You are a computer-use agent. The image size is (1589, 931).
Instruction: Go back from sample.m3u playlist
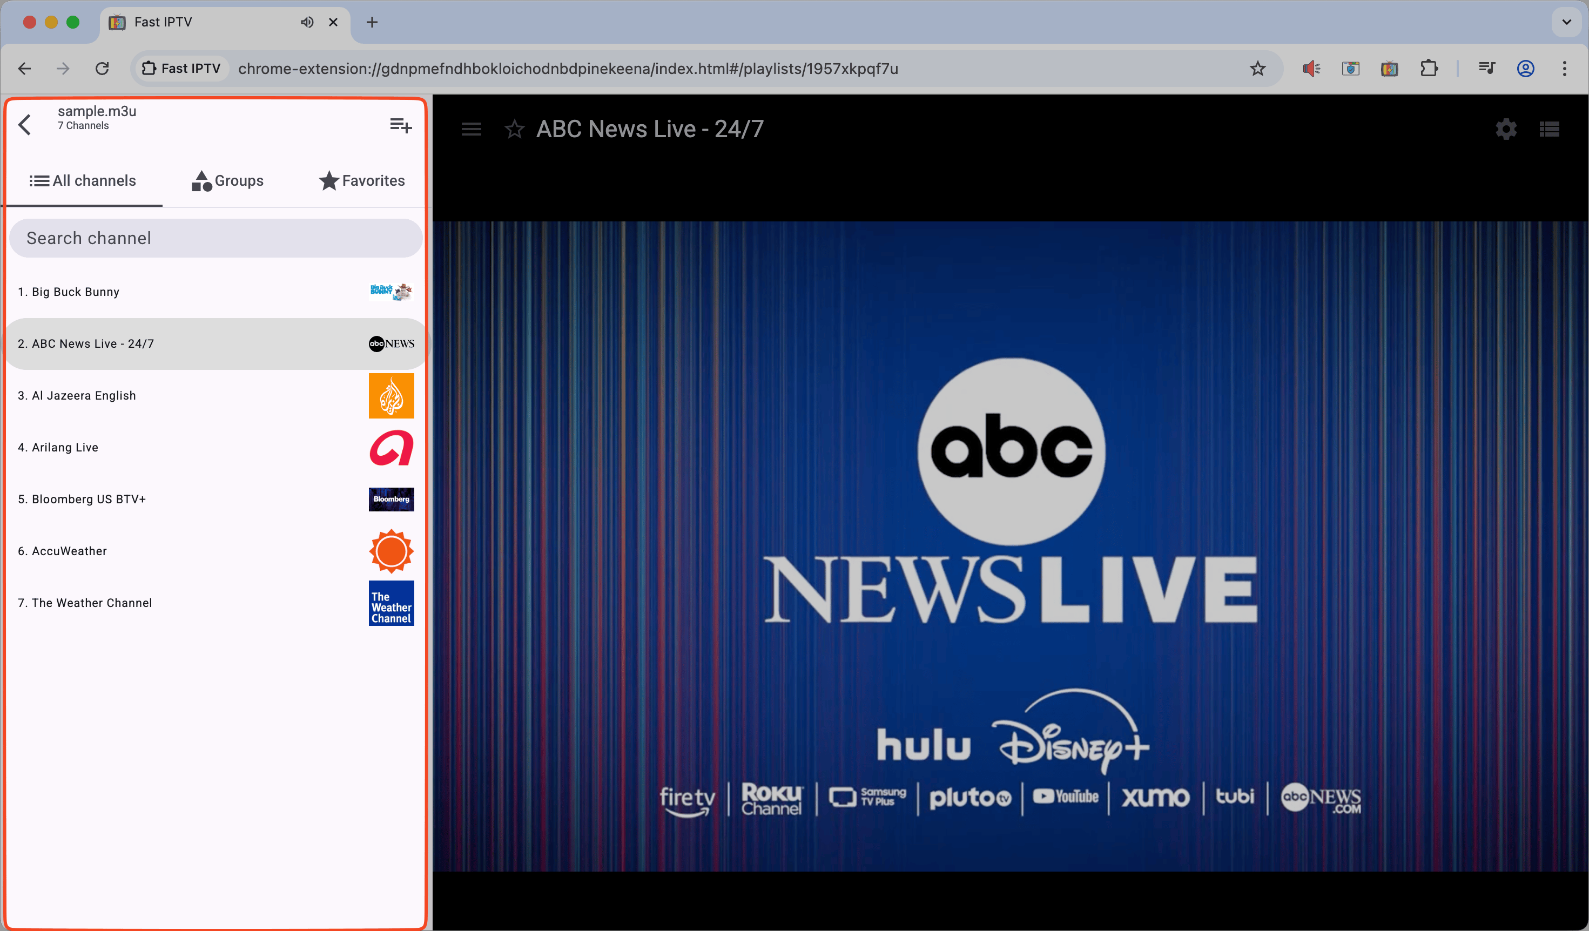(25, 125)
